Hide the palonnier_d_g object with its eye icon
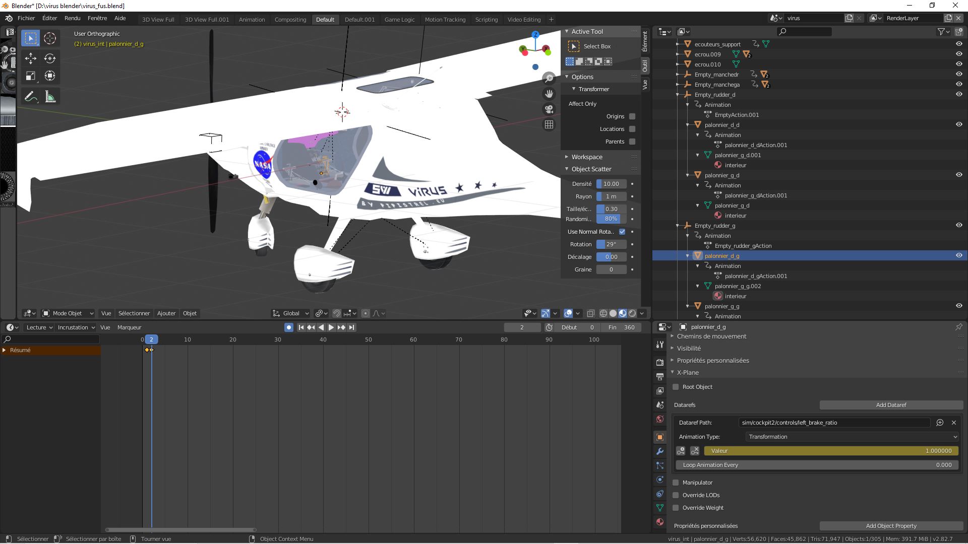Image resolution: width=968 pixels, height=544 pixels. pos(959,255)
